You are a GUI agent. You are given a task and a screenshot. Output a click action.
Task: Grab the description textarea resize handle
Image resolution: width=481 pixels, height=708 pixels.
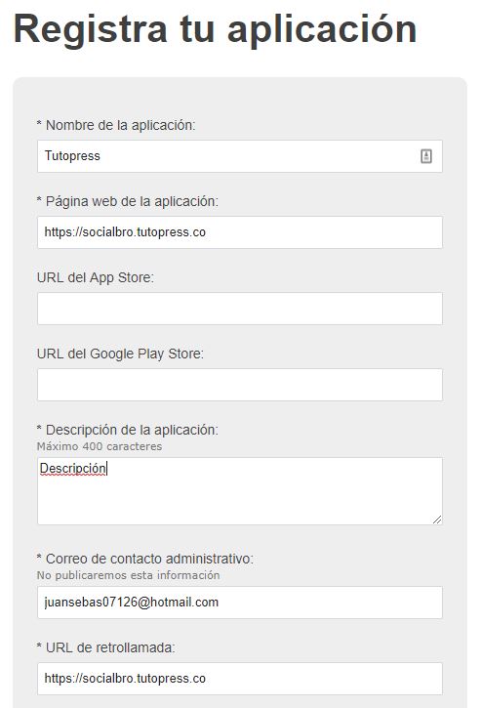(x=437, y=520)
